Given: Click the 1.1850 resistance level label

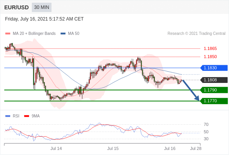Looking at the screenshot, I should [210, 57].
